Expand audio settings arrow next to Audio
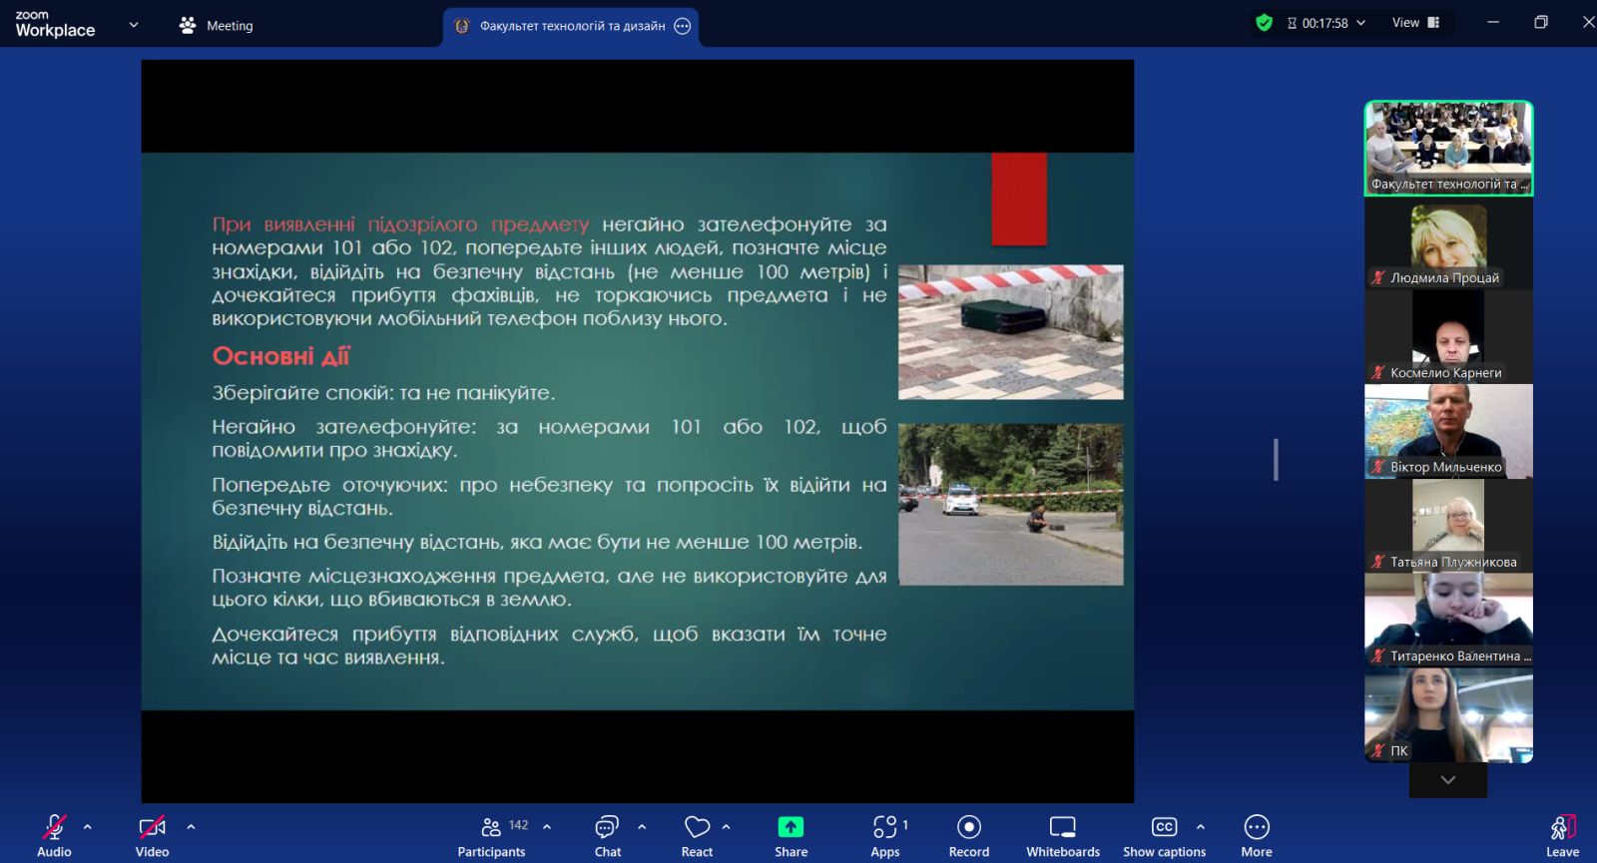This screenshot has height=863, width=1597. tap(88, 827)
